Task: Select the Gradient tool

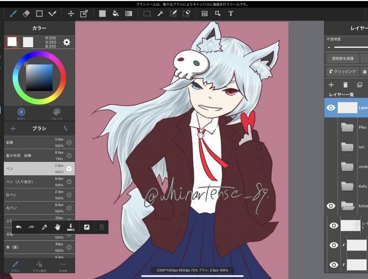Action: tap(129, 14)
